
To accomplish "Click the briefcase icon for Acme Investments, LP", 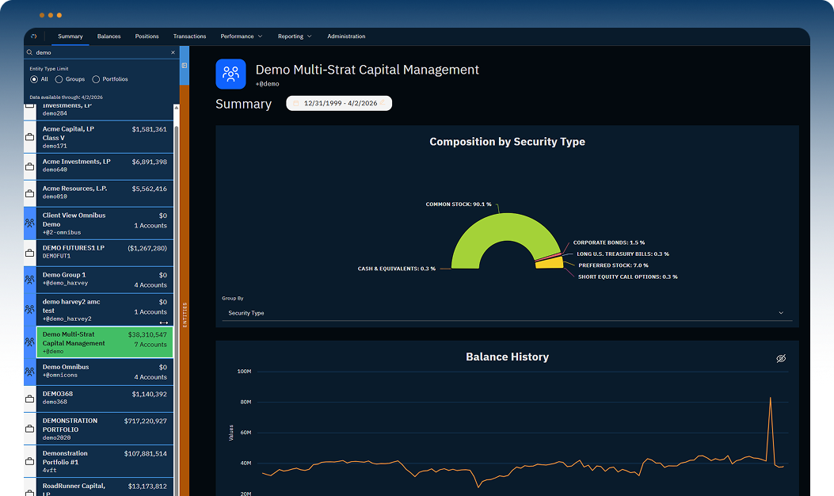I will (x=30, y=166).
